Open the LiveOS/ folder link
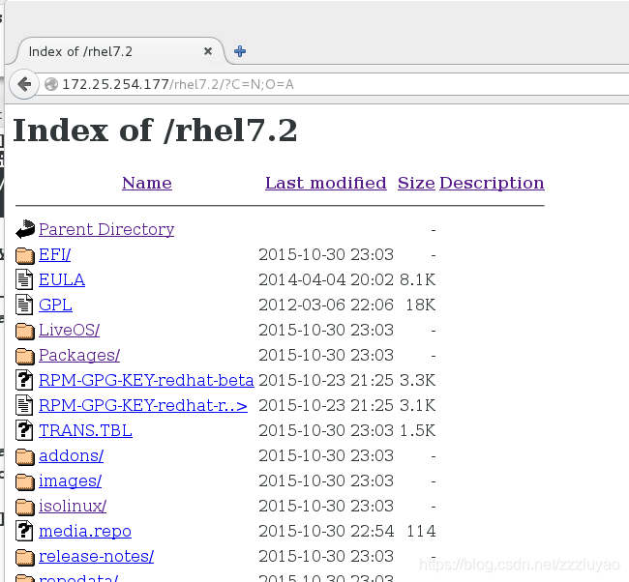This screenshot has height=582, width=629. pyautogui.click(x=69, y=330)
